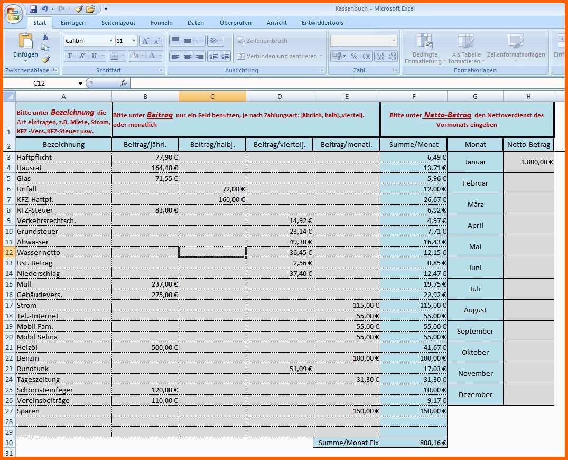Open the Seitenlayout ribbon tab
568x460 pixels.
pos(118,23)
